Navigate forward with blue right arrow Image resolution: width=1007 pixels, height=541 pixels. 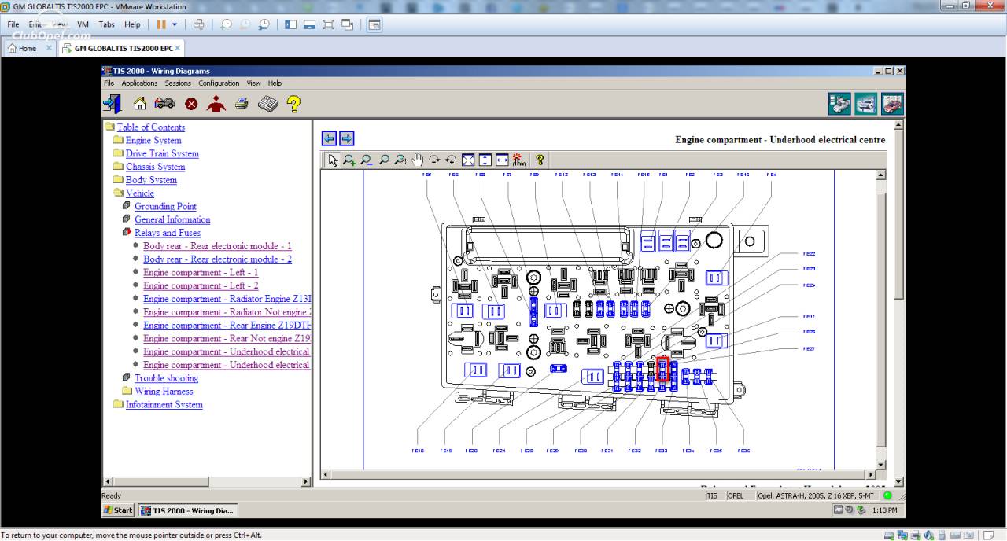346,138
